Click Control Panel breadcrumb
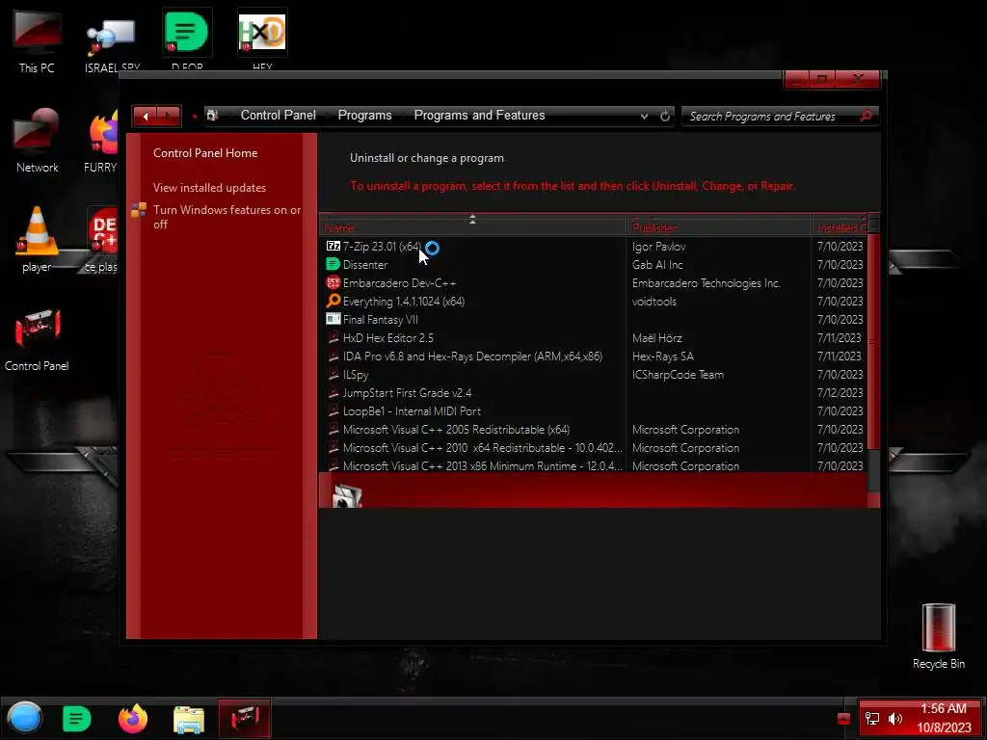The width and height of the screenshot is (987, 740). click(x=279, y=116)
